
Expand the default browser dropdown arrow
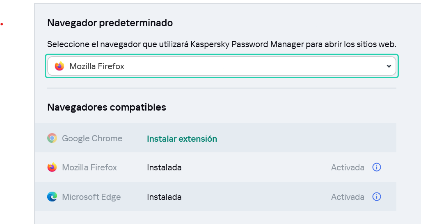(x=389, y=66)
